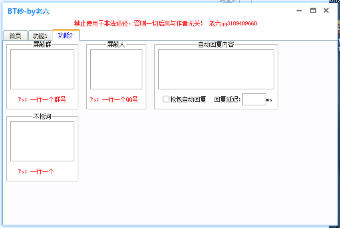Click the ms unit label

[x=269, y=100]
